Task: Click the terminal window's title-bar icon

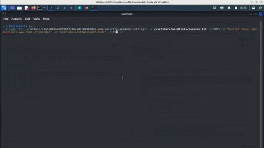Action: [x=4, y=14]
